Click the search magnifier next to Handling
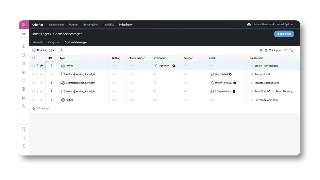This screenshot has height=180, width=320. (x=60, y=50)
